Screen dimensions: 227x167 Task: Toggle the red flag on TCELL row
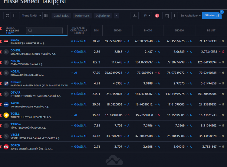pyautogui.click(x=1, y=115)
